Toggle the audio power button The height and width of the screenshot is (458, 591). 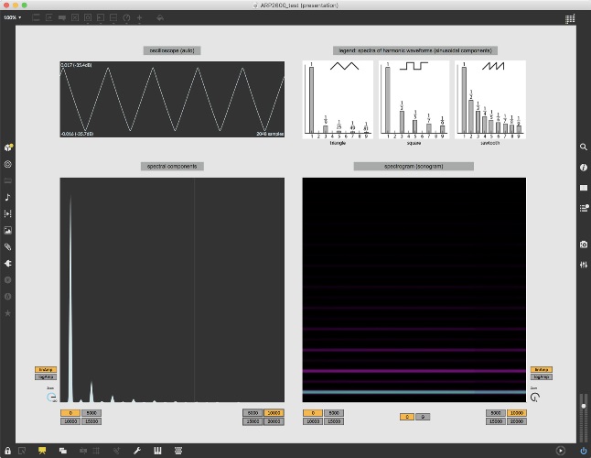click(584, 451)
